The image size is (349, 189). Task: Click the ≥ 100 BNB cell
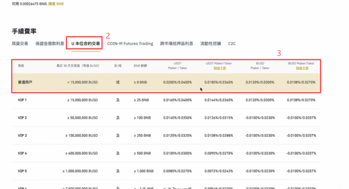[x=142, y=118]
